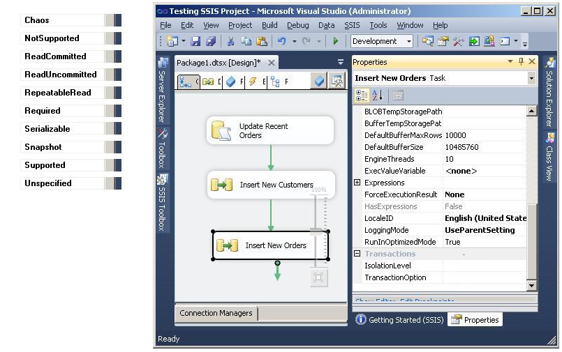This screenshot has width=562, height=352.
Task: Click the New Project toolbar icon
Action: pos(172,42)
